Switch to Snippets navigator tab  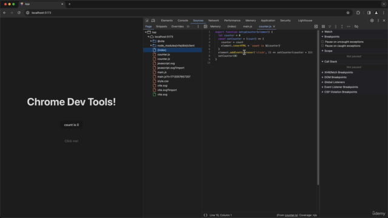162,27
